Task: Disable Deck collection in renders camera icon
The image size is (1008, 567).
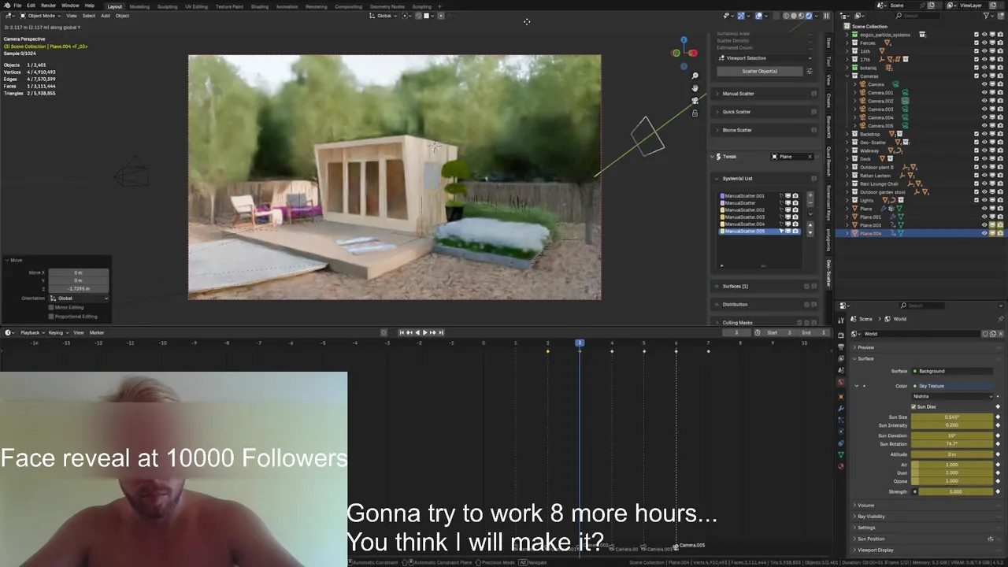Action: (1000, 159)
